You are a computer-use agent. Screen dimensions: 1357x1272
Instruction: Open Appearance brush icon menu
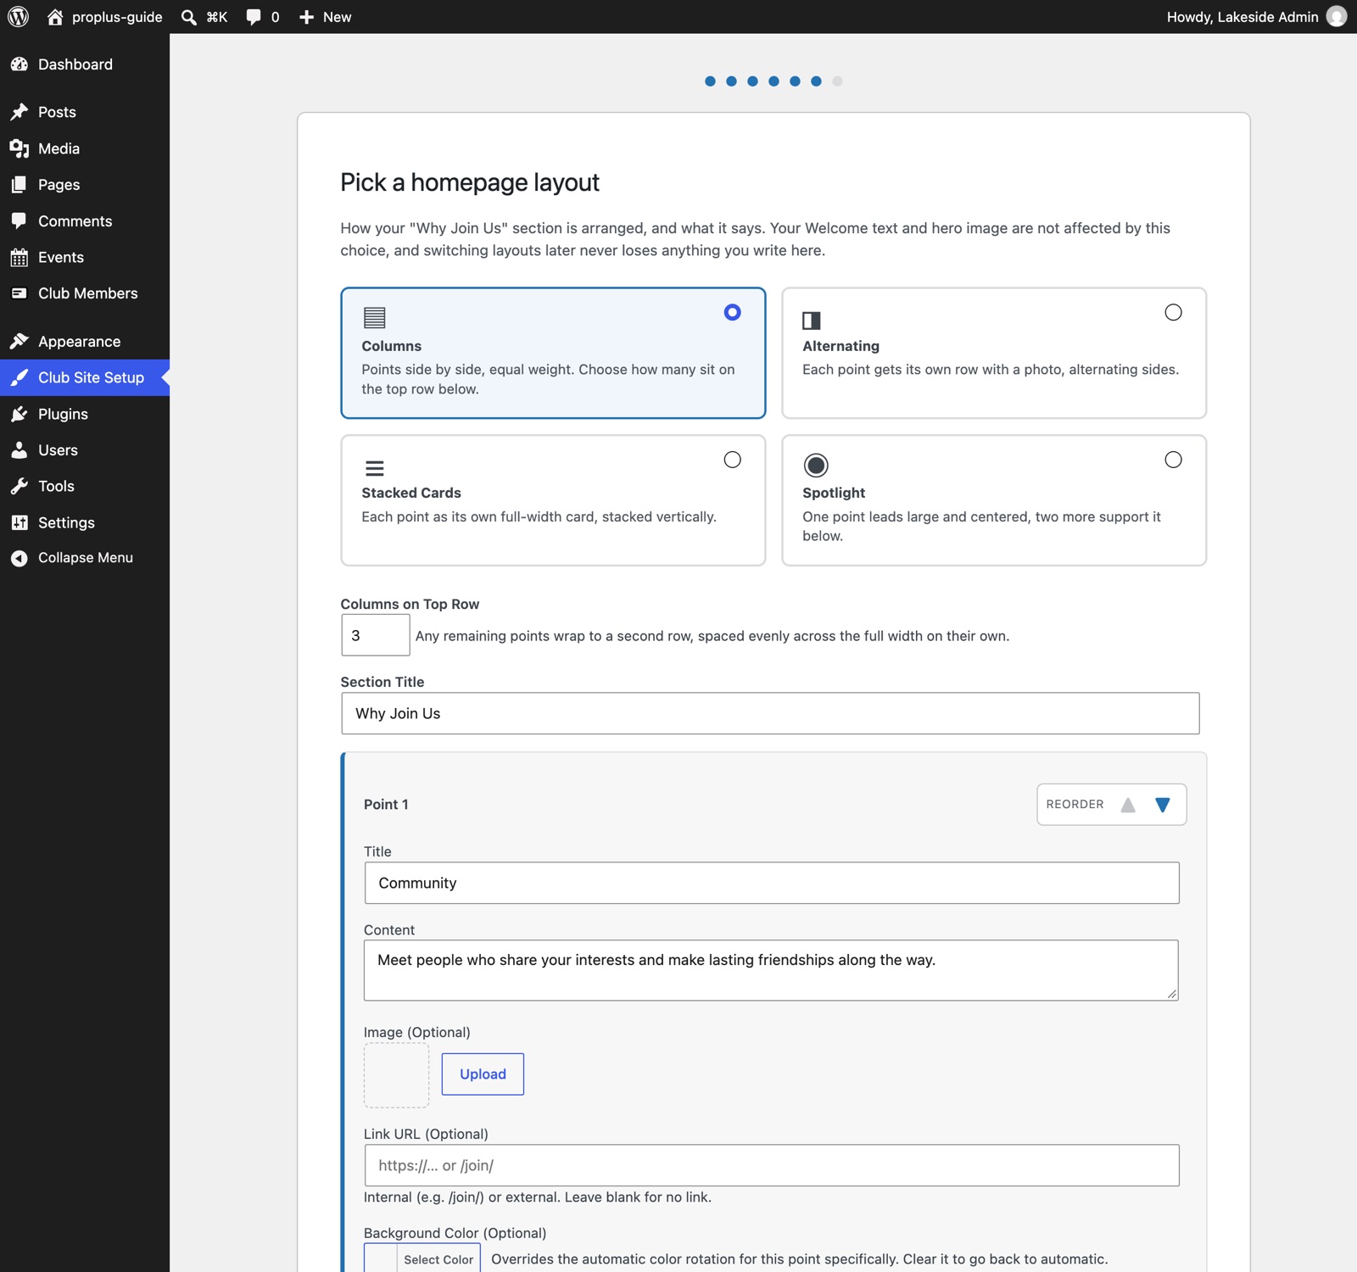20,342
